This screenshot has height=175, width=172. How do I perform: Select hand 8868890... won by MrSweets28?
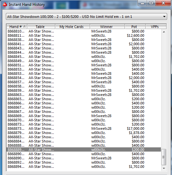coord(84,158)
